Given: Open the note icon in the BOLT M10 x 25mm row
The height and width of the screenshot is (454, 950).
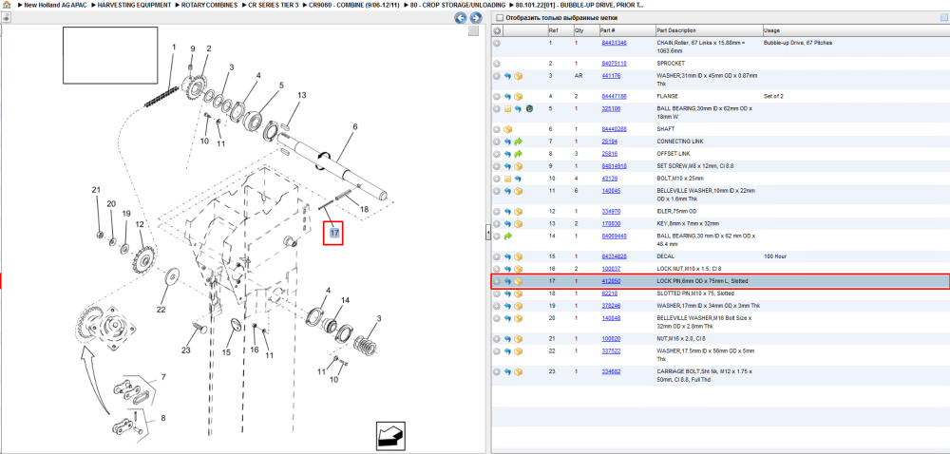Looking at the screenshot, I should [507, 179].
